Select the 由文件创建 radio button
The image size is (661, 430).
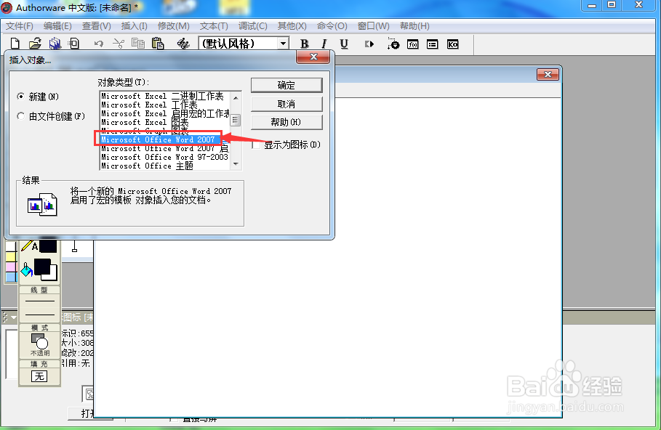20,115
